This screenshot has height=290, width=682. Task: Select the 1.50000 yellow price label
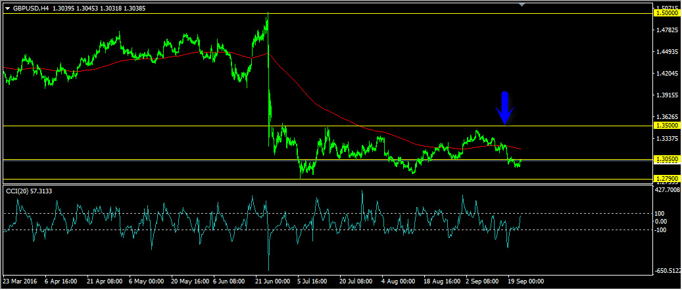pos(667,14)
